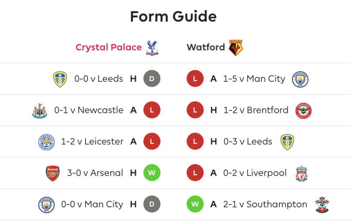This screenshot has height=221, width=351.
Task: Open the Watford team name link
Action: tap(206, 47)
